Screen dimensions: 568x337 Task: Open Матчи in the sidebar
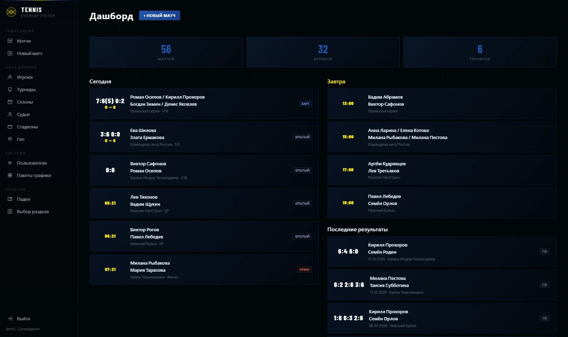[39, 41]
